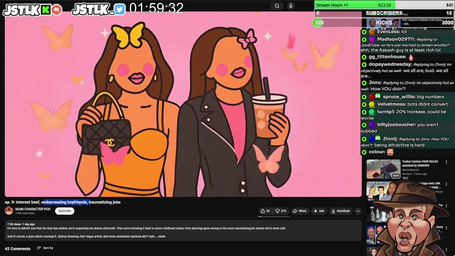Click the main video player artwork
Screen dimensions: 455x256
point(183,104)
